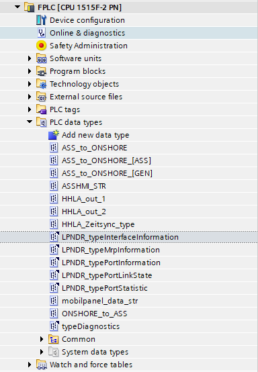This screenshot has width=258, height=372.
Task: Select ASSHMI_STR text
Action: point(84,186)
